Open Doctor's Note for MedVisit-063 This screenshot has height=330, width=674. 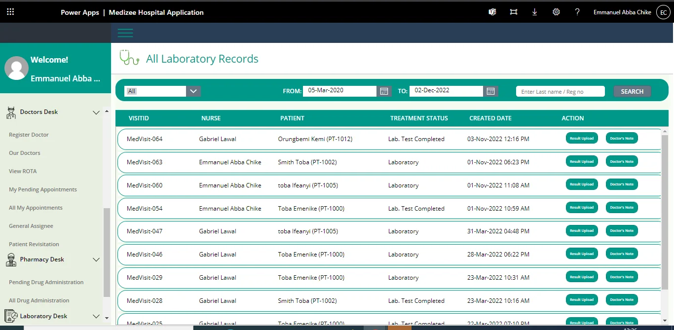pyautogui.click(x=622, y=162)
